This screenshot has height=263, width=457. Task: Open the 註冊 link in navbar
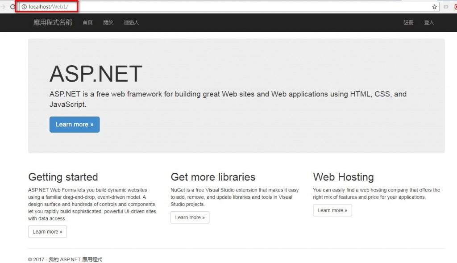(408, 22)
